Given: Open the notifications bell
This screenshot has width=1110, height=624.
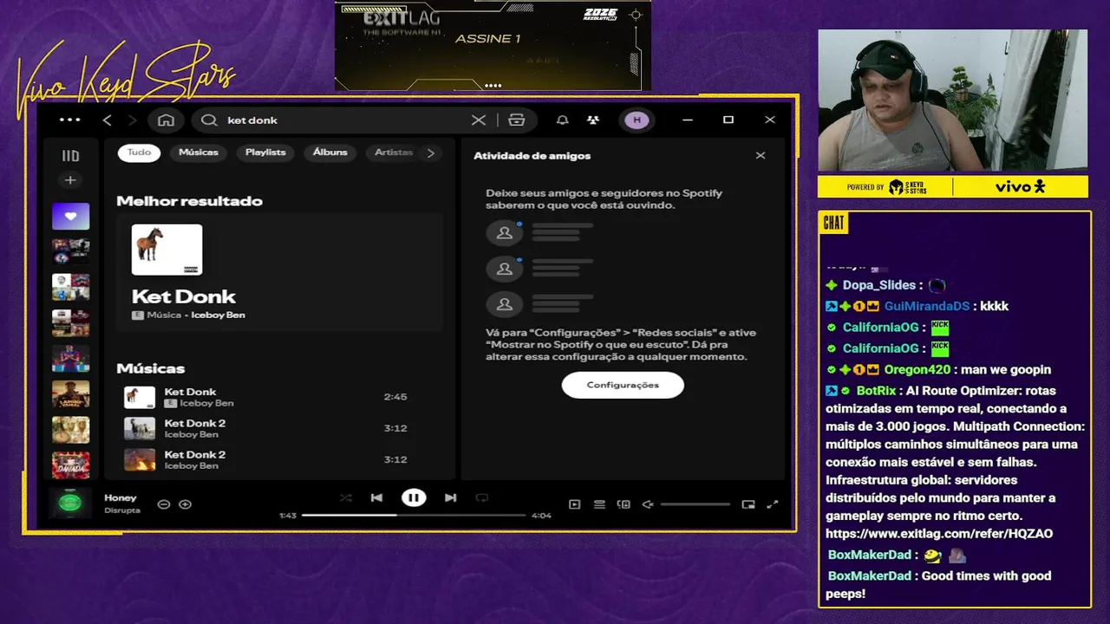Looking at the screenshot, I should tap(562, 120).
